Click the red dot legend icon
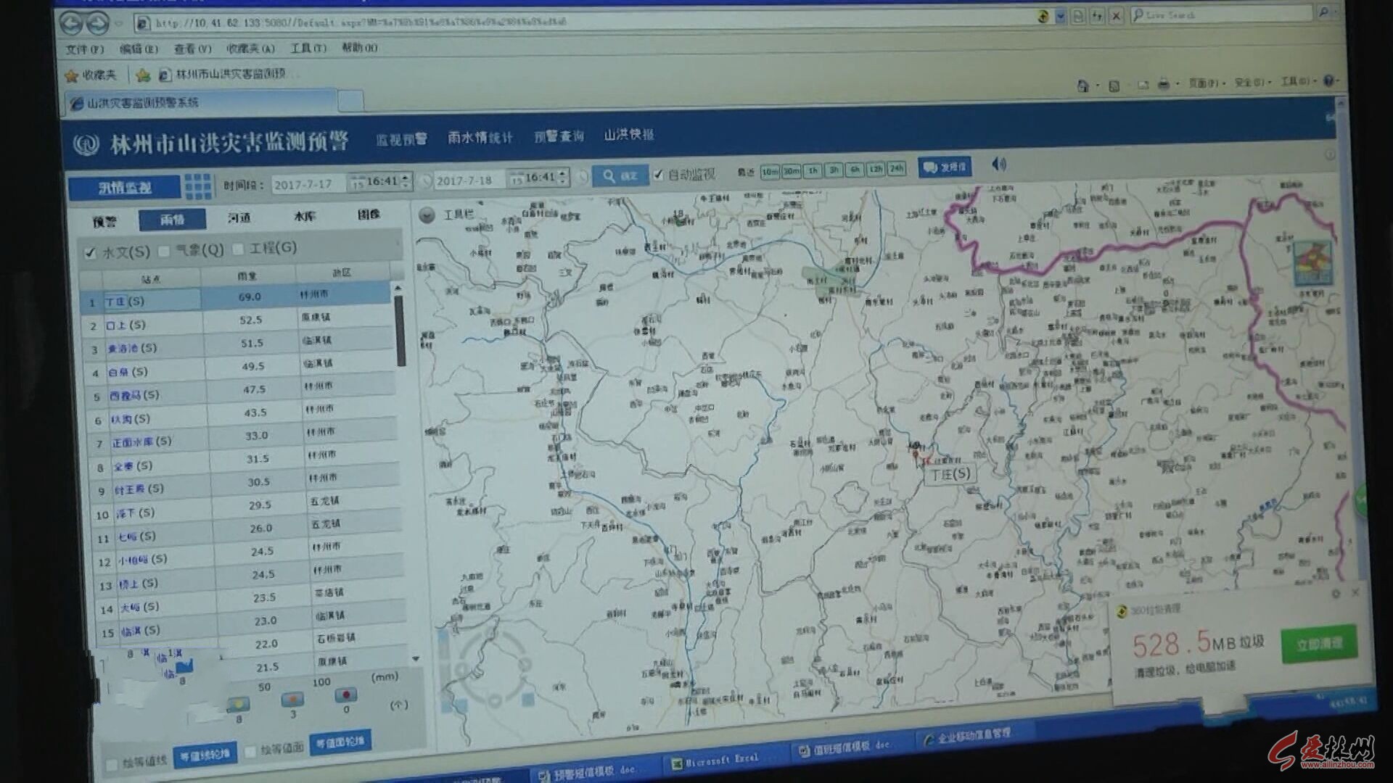 tap(345, 695)
